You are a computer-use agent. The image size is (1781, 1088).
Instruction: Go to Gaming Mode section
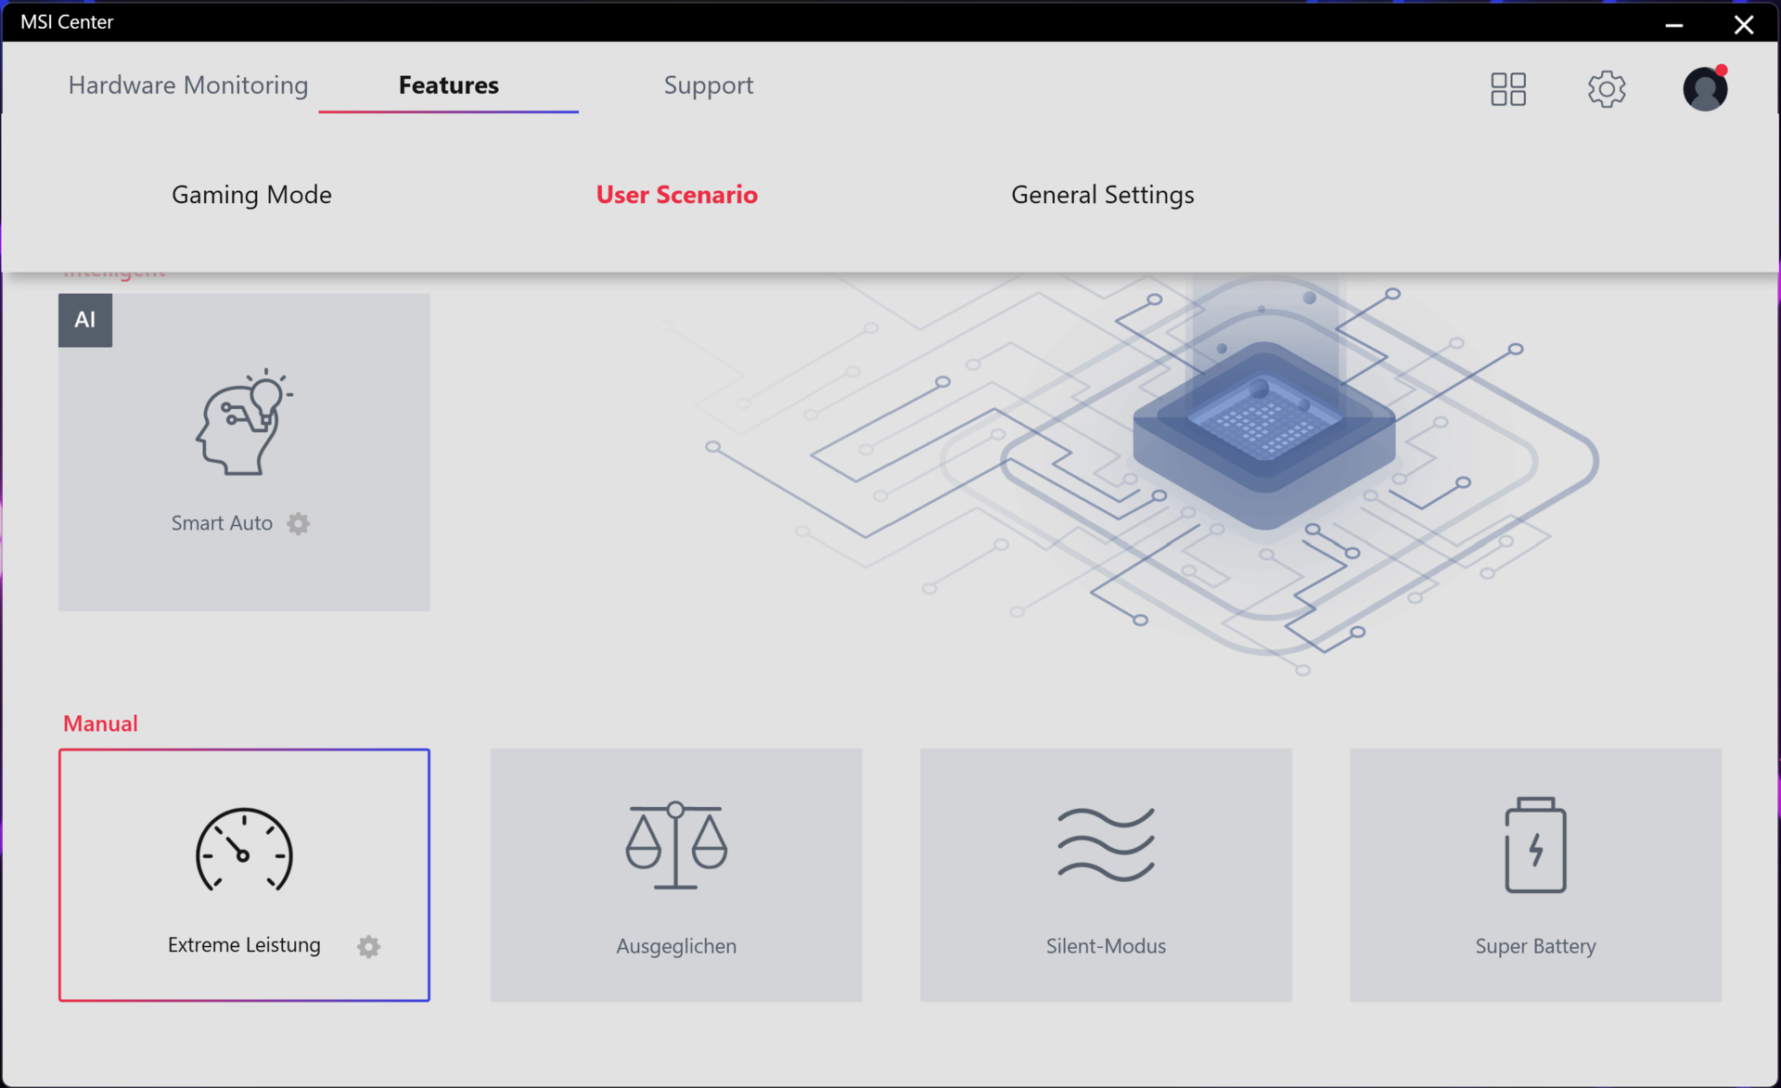[251, 195]
